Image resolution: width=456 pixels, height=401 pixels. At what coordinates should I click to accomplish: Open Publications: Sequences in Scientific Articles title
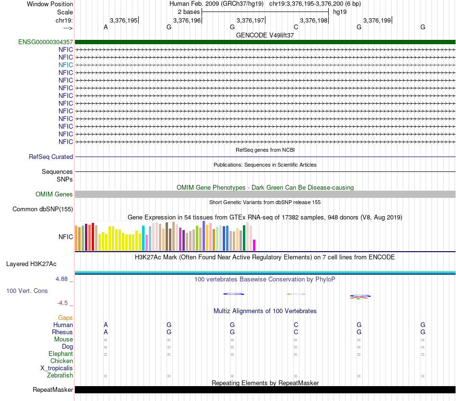(265, 165)
